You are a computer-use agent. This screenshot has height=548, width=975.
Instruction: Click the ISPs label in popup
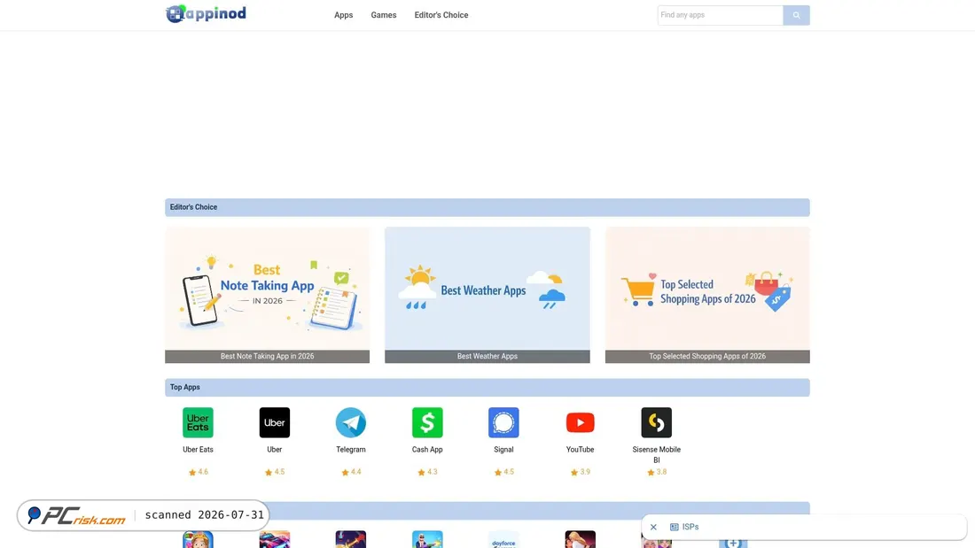690,527
